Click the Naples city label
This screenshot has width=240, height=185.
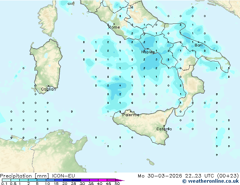pyautogui.click(x=148, y=52)
